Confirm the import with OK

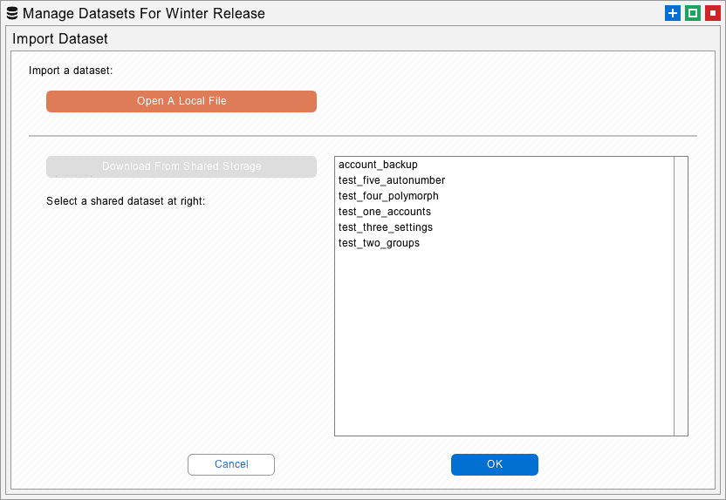tap(495, 464)
